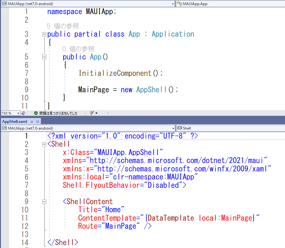Viewport: 285px width, 248px height.
Task: Click the 'Route' attribute on line 12
Action: [88, 226]
